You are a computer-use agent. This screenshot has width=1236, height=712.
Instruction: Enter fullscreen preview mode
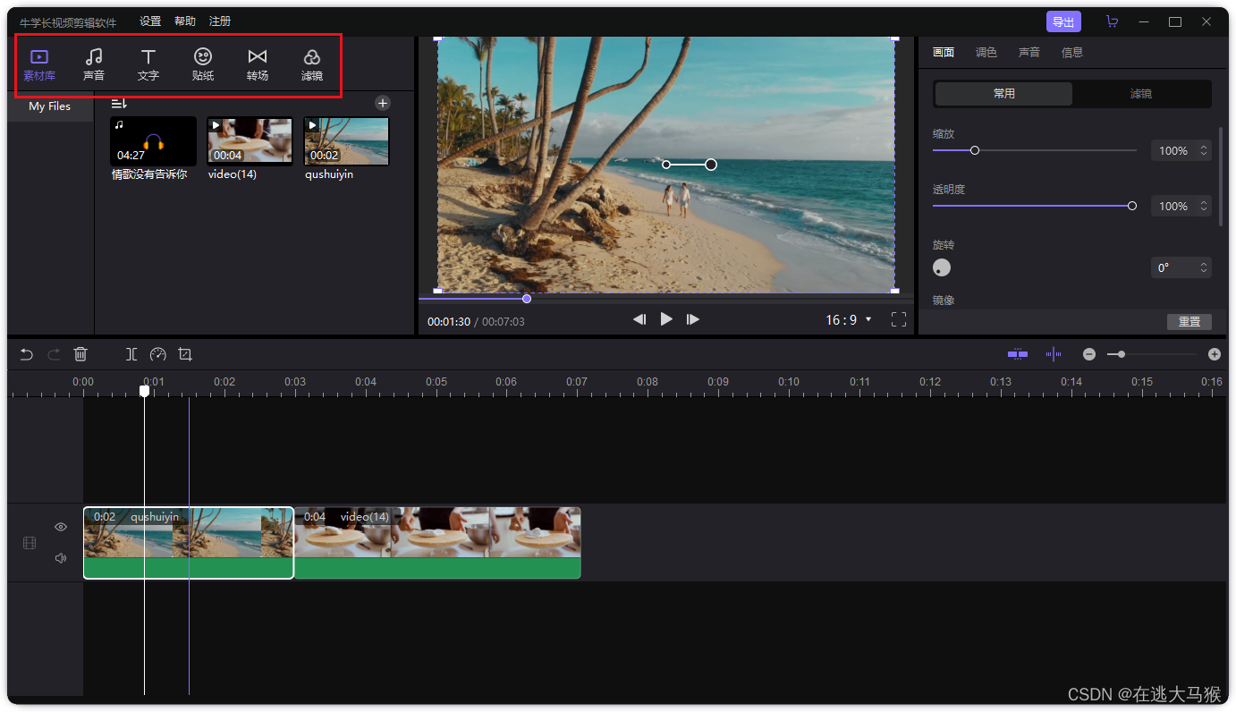coord(899,319)
